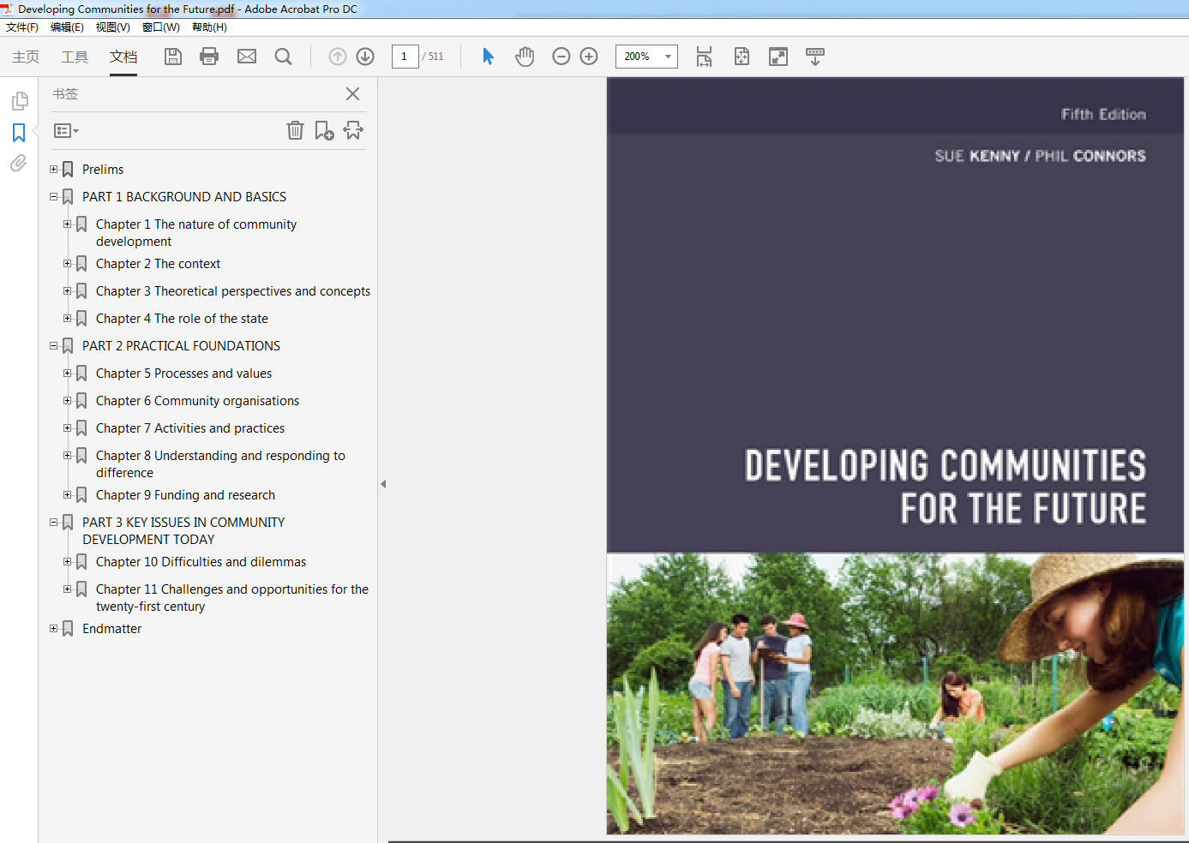Expand Chapter 5 Processes and values
1189x843 pixels.
click(x=67, y=374)
